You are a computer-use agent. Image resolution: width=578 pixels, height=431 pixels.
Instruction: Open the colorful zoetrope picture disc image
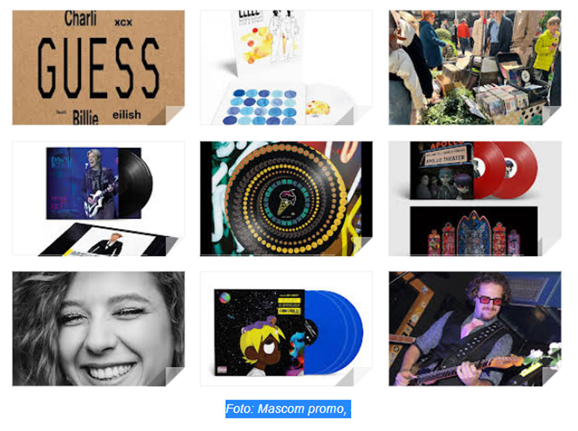click(286, 198)
